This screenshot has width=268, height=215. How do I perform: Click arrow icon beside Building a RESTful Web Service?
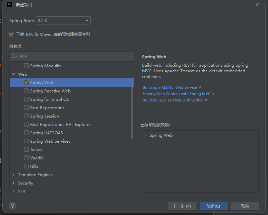tap(200, 87)
